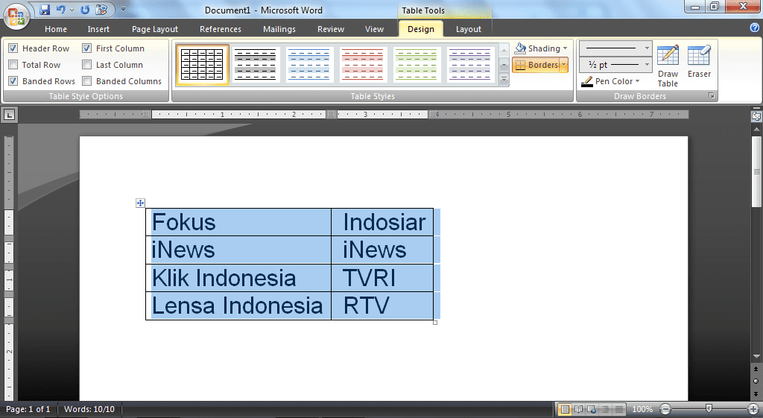Click the table move handle
This screenshot has width=763, height=418.
coord(140,203)
